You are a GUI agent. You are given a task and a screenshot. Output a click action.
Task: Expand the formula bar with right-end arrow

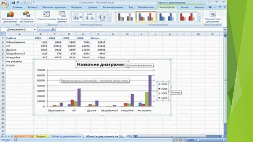click(225, 29)
